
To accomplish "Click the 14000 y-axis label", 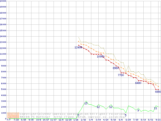I will 3,36.
